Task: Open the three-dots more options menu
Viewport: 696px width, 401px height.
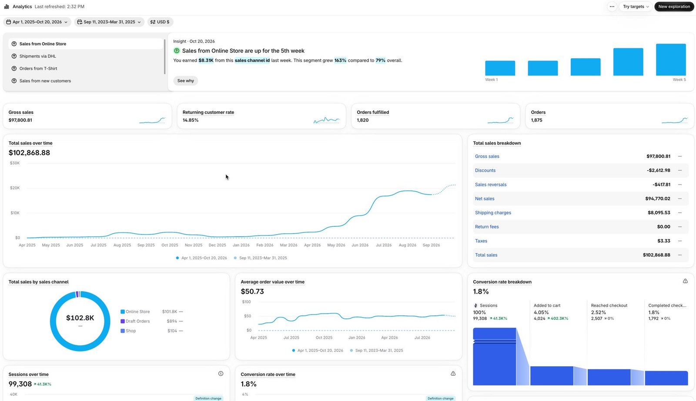Action: (x=612, y=7)
